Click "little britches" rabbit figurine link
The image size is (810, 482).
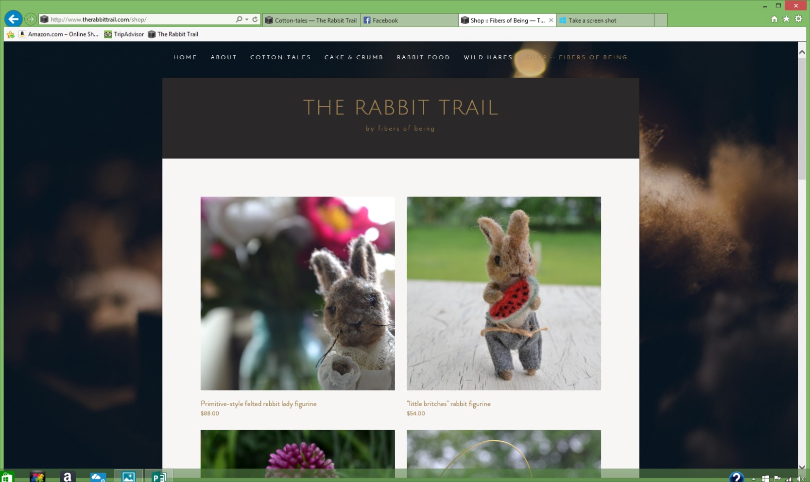tap(448, 403)
